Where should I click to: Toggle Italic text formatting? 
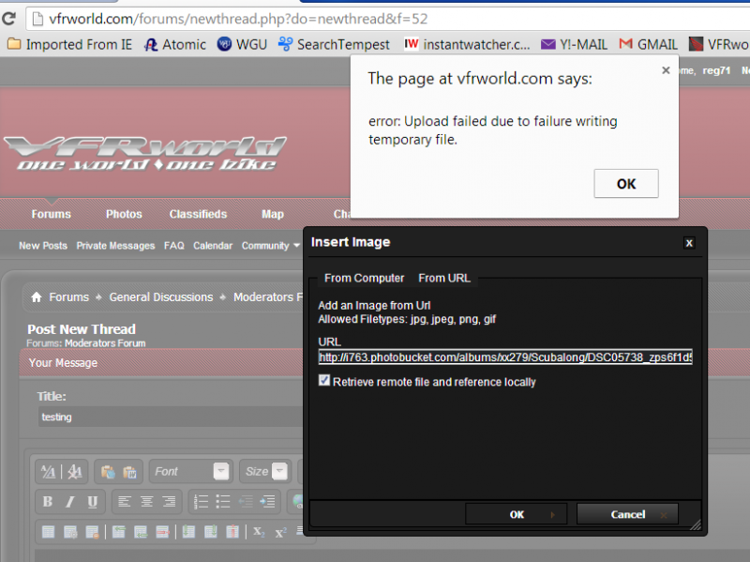click(x=70, y=502)
